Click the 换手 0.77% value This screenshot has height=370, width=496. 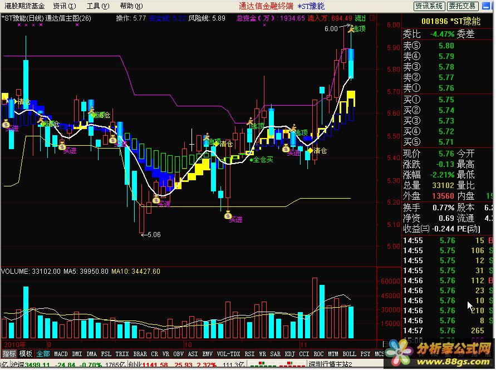[x=444, y=208]
